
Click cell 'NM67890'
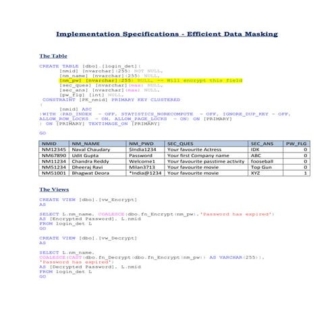pyautogui.click(x=54, y=155)
